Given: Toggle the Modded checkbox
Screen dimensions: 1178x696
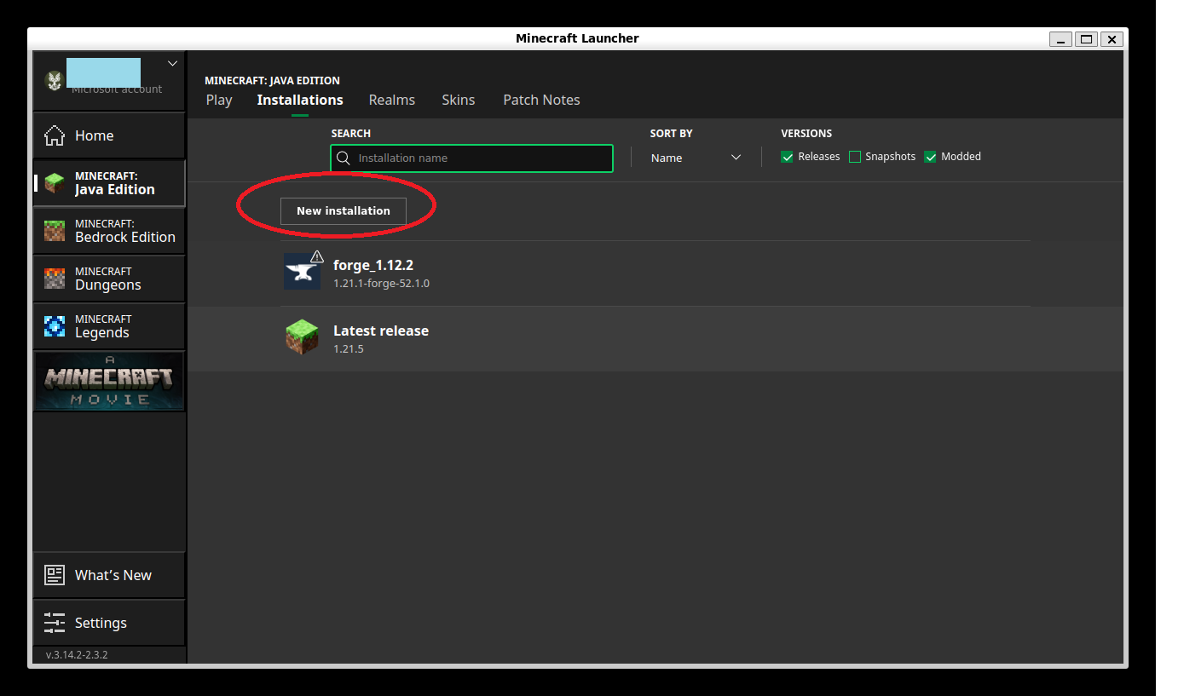Looking at the screenshot, I should [930, 157].
